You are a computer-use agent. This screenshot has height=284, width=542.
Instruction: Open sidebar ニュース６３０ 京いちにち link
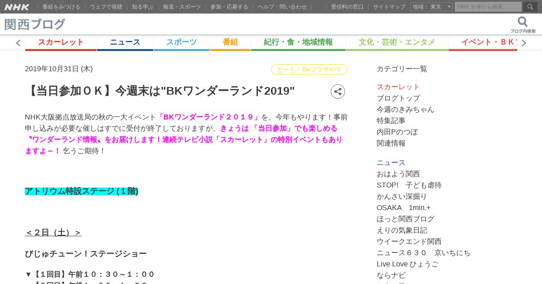pyautogui.click(x=424, y=253)
